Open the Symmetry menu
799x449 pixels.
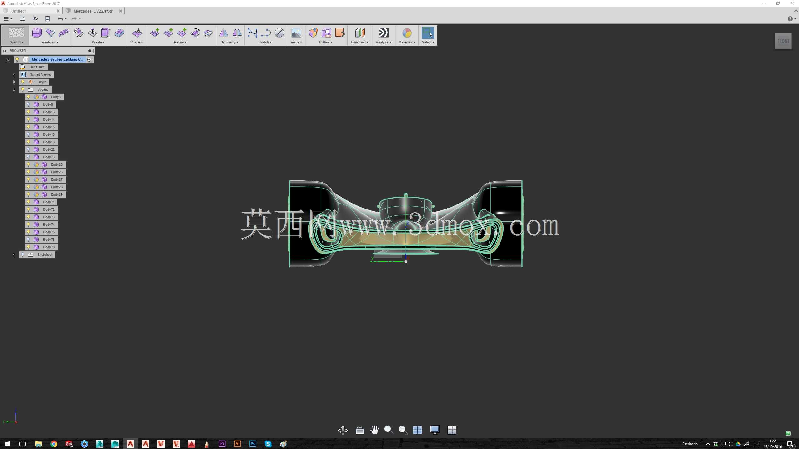coord(229,42)
